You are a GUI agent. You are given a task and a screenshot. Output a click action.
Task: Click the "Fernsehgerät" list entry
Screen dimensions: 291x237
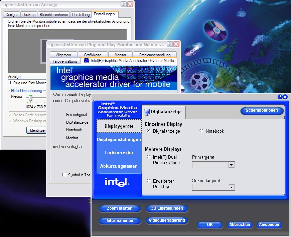(x=77, y=115)
